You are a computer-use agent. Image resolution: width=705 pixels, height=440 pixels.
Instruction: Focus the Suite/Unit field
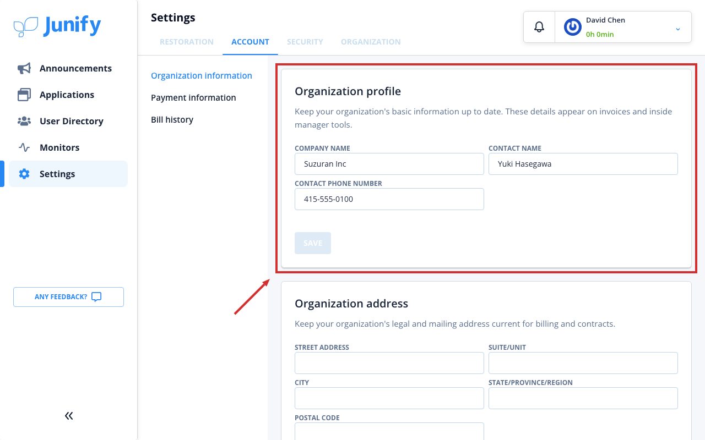pos(583,363)
